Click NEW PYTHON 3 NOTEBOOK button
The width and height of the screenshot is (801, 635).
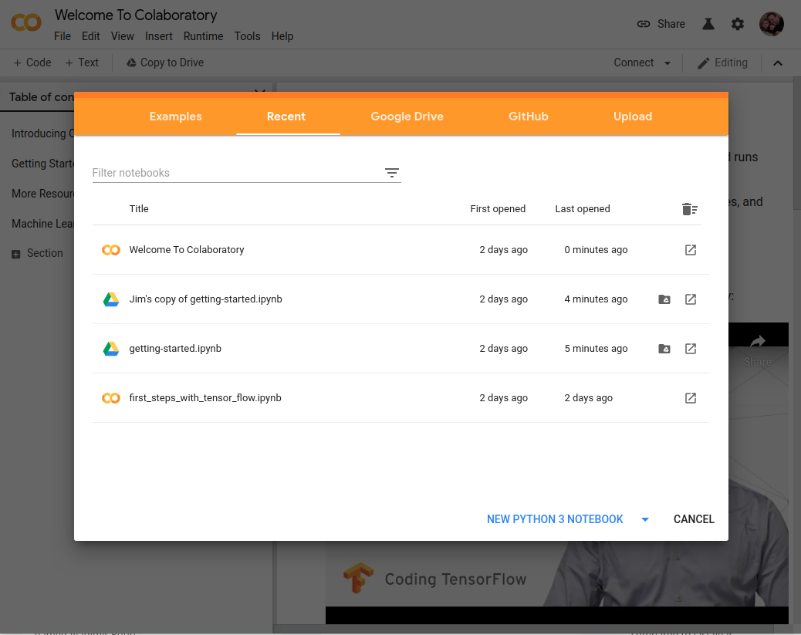click(x=554, y=519)
